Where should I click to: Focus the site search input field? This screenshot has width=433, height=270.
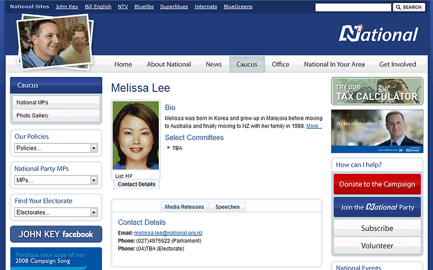coord(353,7)
